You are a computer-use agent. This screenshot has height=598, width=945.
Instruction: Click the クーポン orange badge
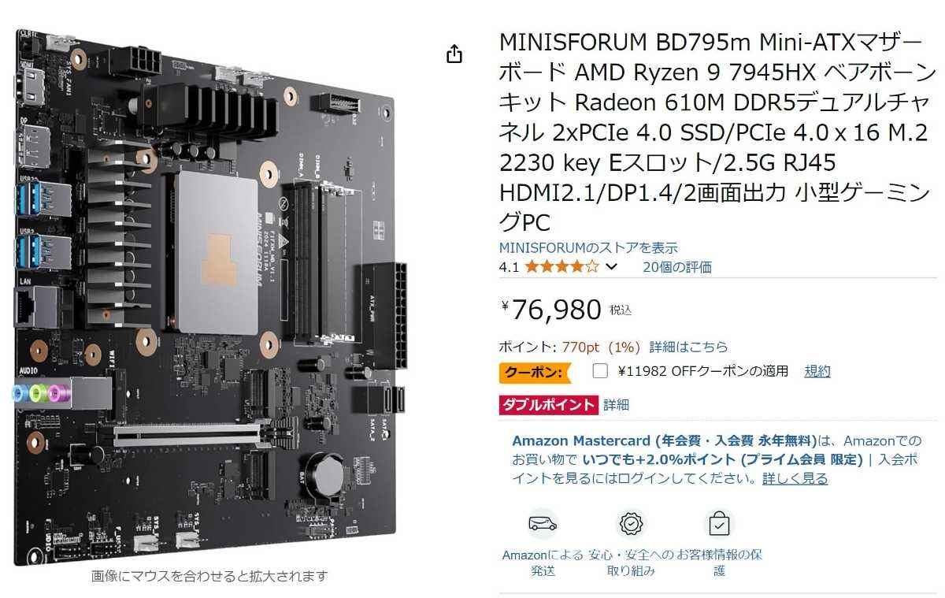pyautogui.click(x=535, y=372)
